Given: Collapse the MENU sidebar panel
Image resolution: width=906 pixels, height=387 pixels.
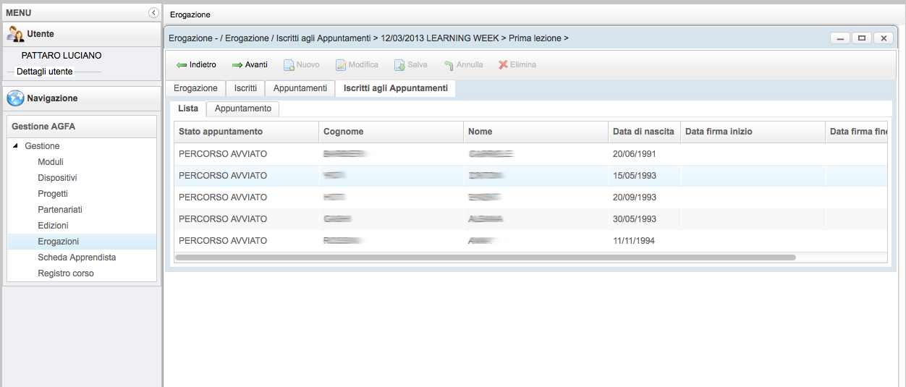Looking at the screenshot, I should [153, 12].
